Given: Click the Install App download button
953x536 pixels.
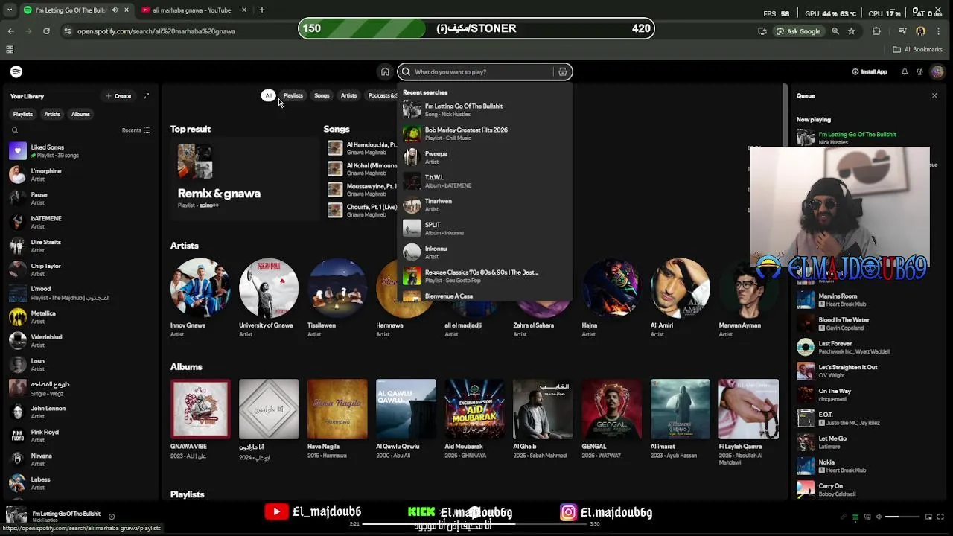Looking at the screenshot, I should pyautogui.click(x=870, y=72).
